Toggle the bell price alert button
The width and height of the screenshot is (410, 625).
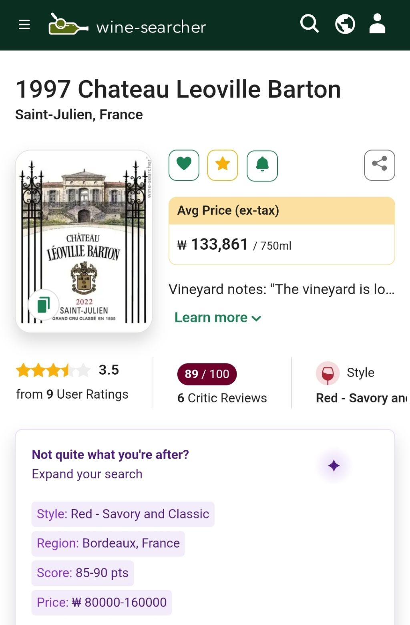[x=262, y=165]
